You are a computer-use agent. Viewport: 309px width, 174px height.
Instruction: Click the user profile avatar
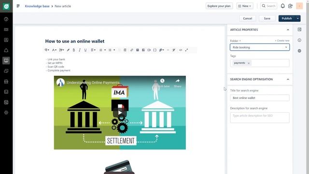299,6
